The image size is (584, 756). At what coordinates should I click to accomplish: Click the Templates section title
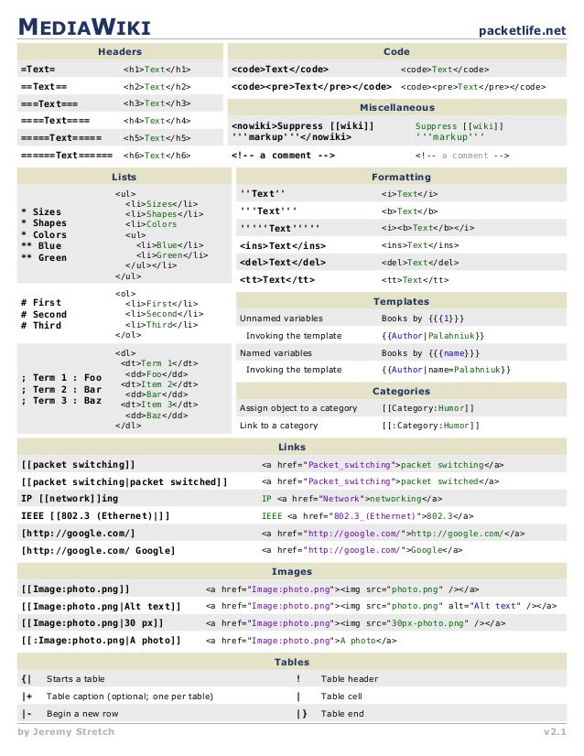pyautogui.click(x=401, y=301)
